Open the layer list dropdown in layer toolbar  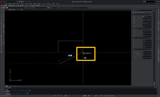pyautogui.click(x=14, y=8)
